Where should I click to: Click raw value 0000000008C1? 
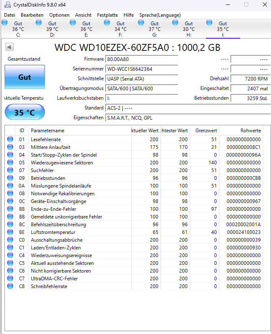coord(243,147)
